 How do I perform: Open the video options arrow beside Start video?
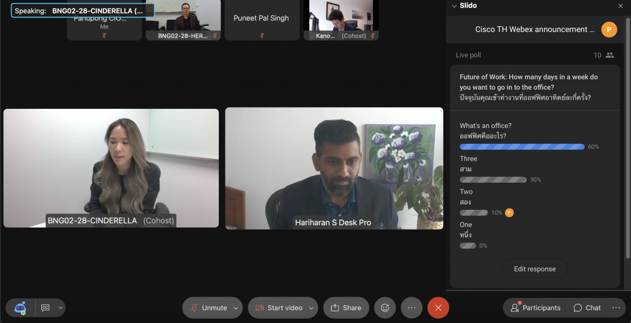311,308
